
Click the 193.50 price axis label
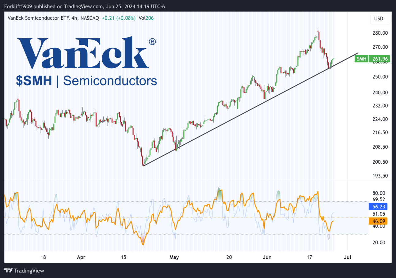pyautogui.click(x=380, y=176)
